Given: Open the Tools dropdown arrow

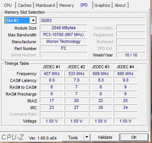Looking at the screenshot, I should [x=87, y=137].
